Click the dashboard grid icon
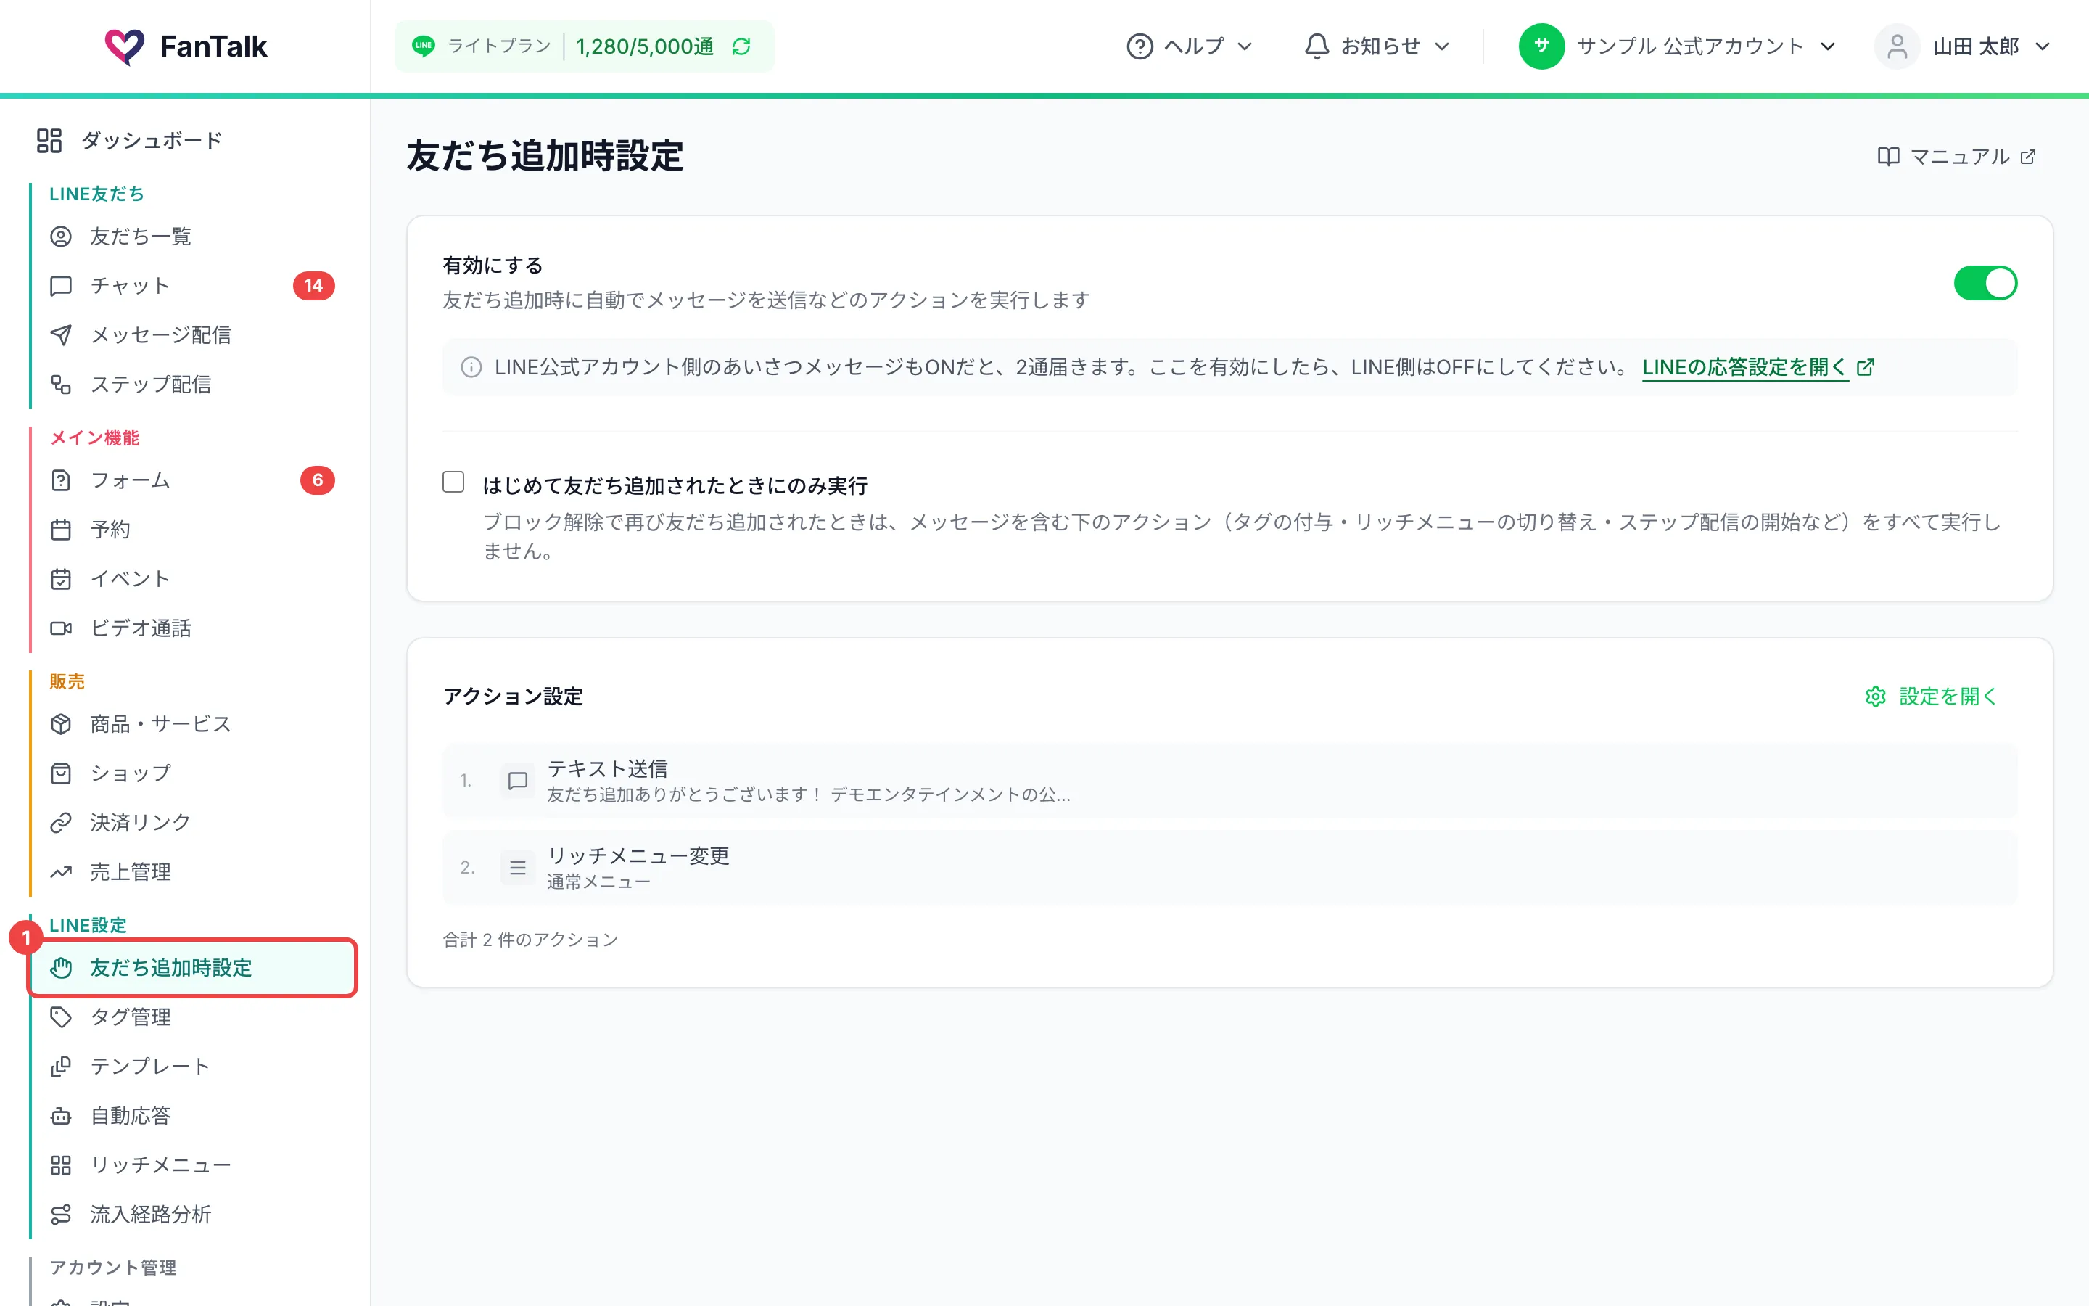 click(x=49, y=140)
